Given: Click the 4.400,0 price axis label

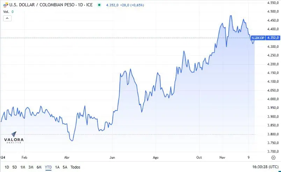Looking at the screenshot, I should [x=273, y=29].
